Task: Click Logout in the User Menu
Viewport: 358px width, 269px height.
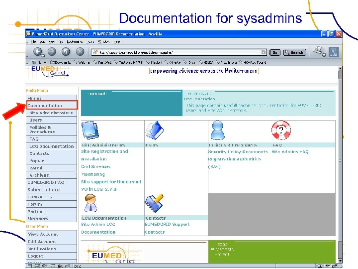Action: pos(52,256)
